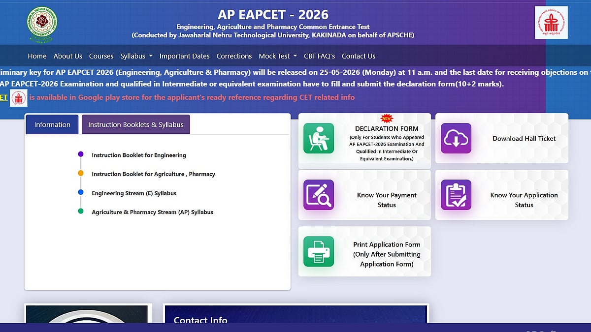
Task: Click the thumbnail image beside Contact Info
Action: 87,315
